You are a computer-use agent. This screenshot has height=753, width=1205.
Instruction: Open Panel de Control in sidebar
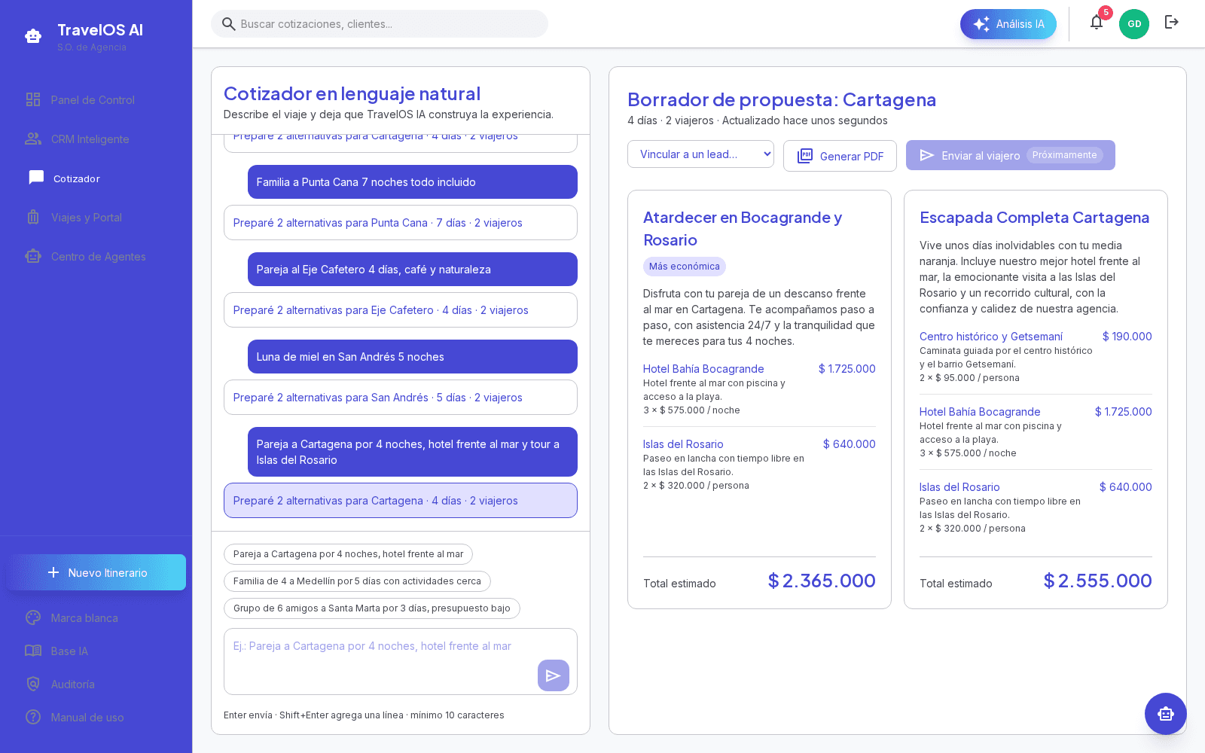click(x=96, y=100)
